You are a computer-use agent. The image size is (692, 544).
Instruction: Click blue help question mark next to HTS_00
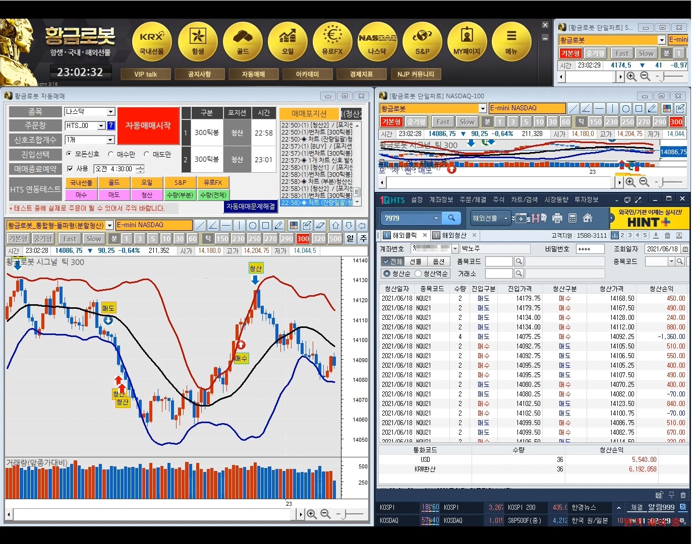[111, 125]
